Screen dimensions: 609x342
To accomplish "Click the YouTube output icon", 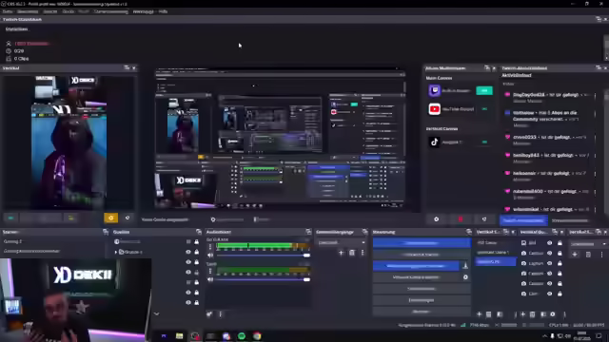I will click(434, 109).
